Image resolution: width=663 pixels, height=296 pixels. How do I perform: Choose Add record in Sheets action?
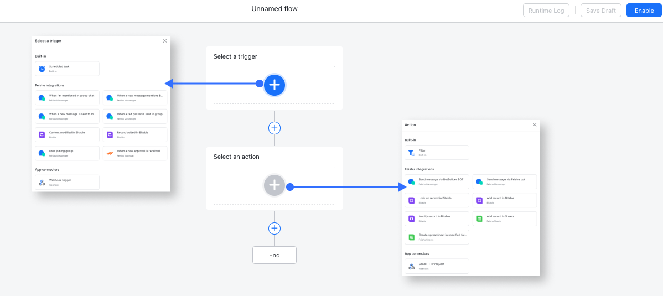[504, 219]
